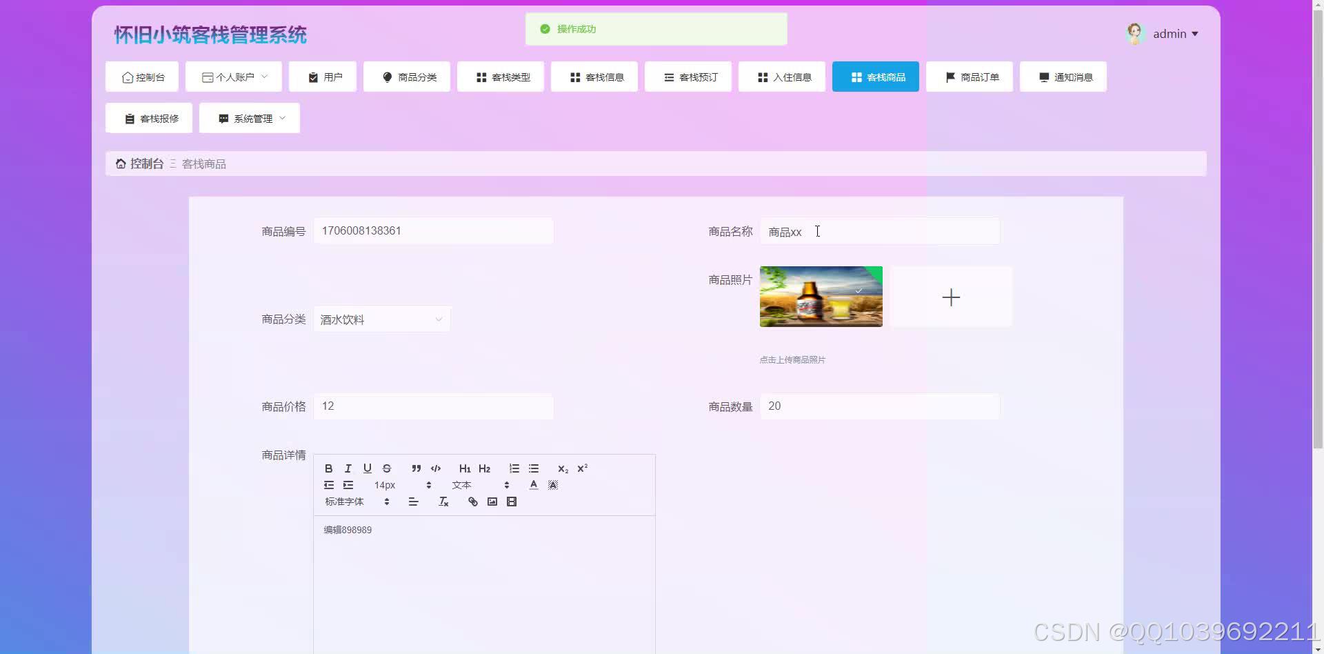Switch to the 商品订单 tab
This screenshot has width=1324, height=654.
(969, 77)
